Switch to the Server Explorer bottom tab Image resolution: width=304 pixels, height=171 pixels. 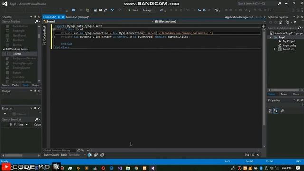pos(6,85)
